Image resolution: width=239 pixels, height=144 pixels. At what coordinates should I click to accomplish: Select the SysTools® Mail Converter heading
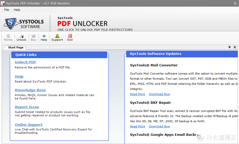coord(154,65)
